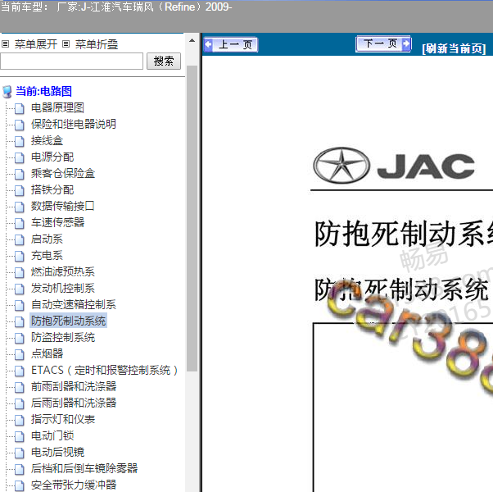
Task: Open 电源分配 tree entry
Action: click(x=52, y=157)
